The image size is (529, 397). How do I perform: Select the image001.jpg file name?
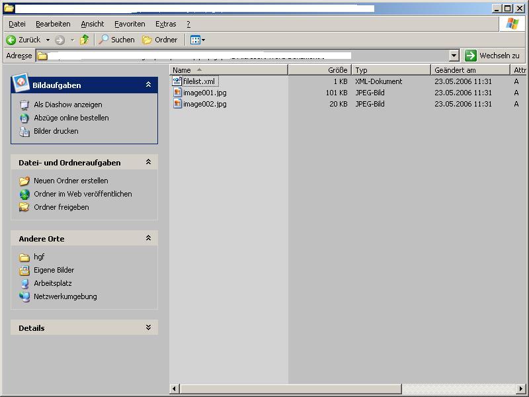click(x=205, y=93)
